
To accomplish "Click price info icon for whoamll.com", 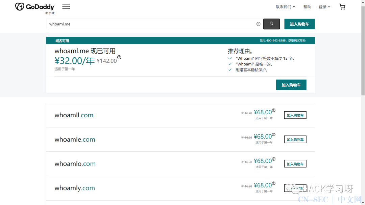I will pyautogui.click(x=274, y=110).
